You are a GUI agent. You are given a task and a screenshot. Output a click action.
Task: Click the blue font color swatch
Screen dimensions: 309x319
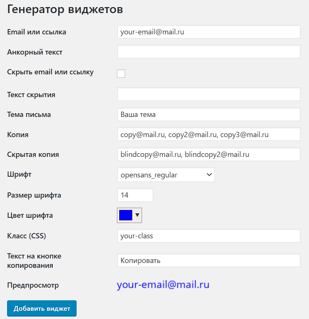coord(126,215)
